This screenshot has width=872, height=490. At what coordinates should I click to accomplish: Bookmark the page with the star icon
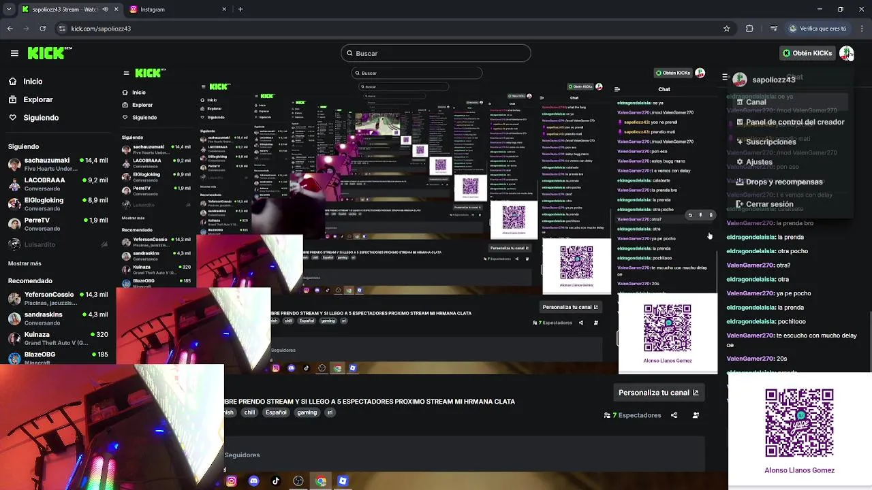pyautogui.click(x=727, y=29)
